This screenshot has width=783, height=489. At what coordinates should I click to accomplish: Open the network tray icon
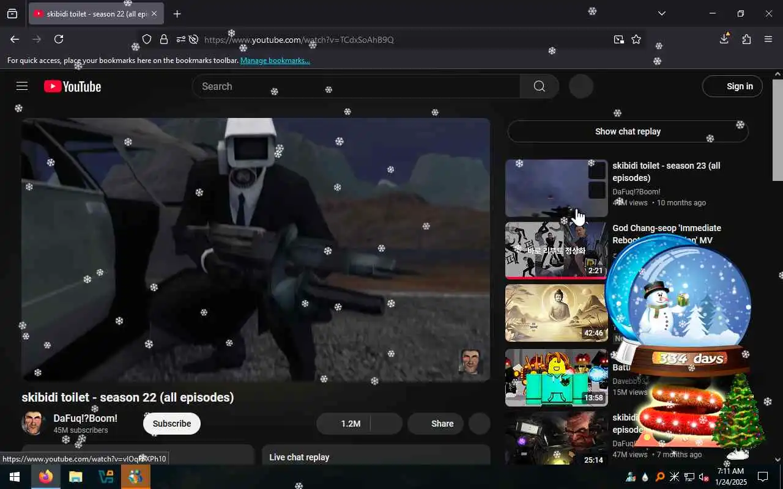pos(689,477)
